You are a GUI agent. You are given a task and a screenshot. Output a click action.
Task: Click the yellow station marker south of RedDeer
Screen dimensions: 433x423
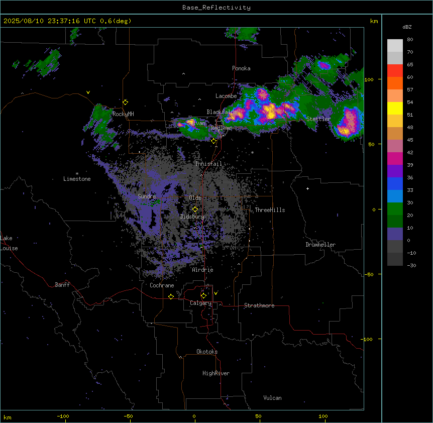click(x=213, y=141)
